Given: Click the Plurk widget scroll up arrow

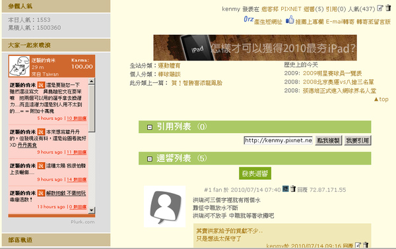Looking at the screenshot, I should pos(92,81).
